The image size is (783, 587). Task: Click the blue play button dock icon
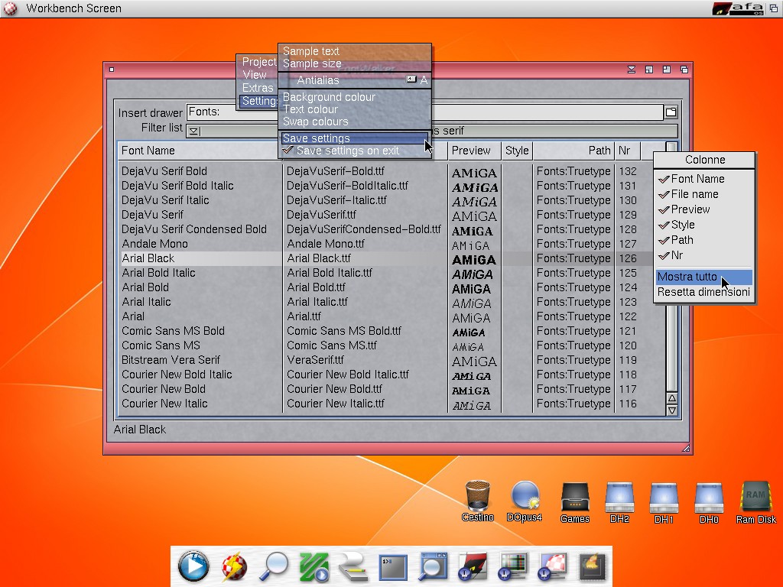point(193,566)
